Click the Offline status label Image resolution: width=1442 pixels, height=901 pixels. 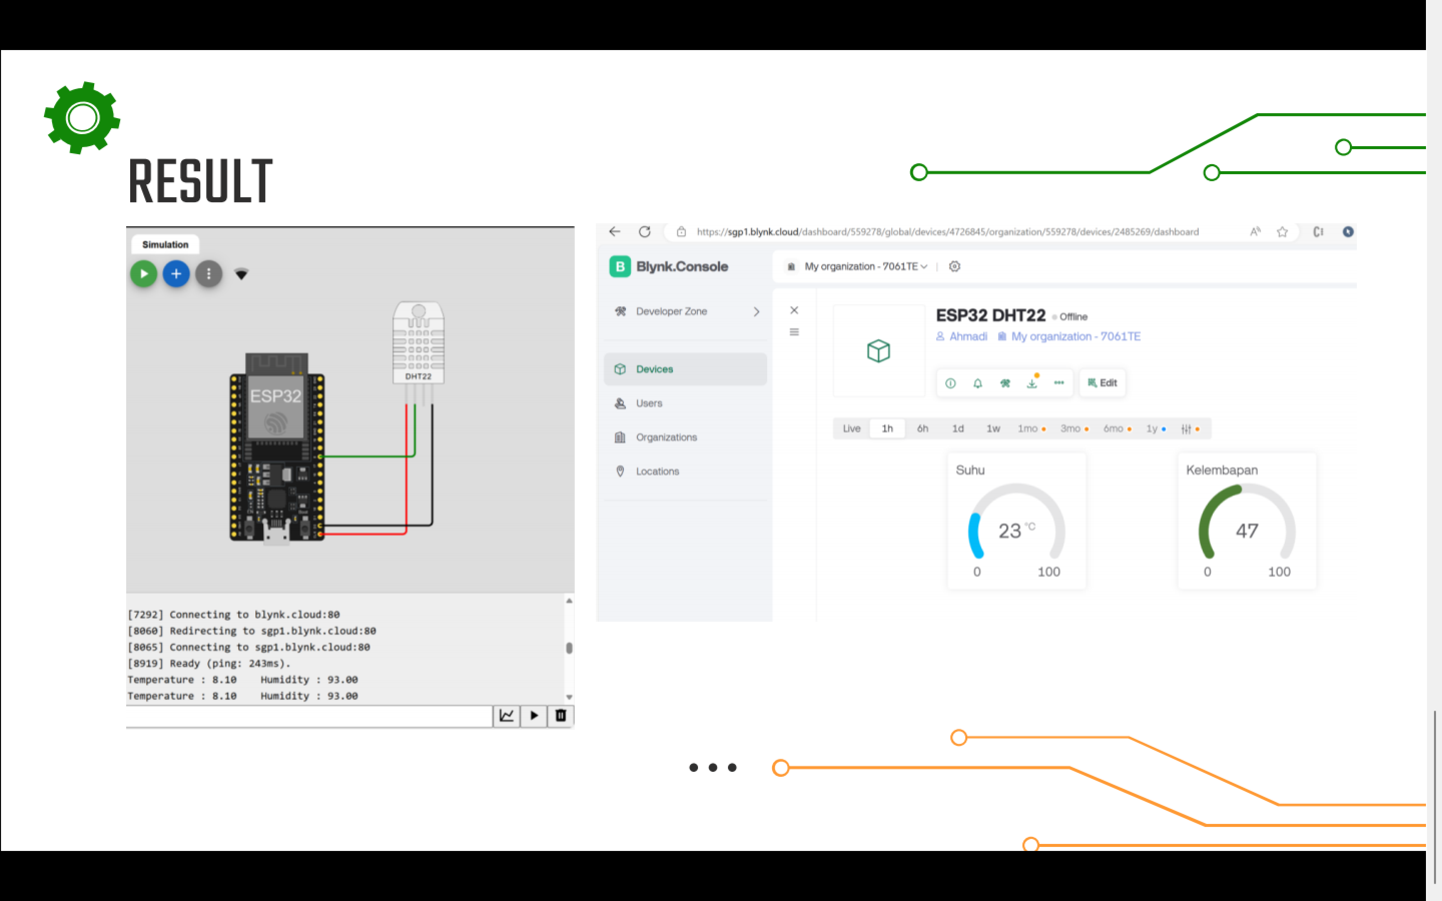click(1070, 317)
